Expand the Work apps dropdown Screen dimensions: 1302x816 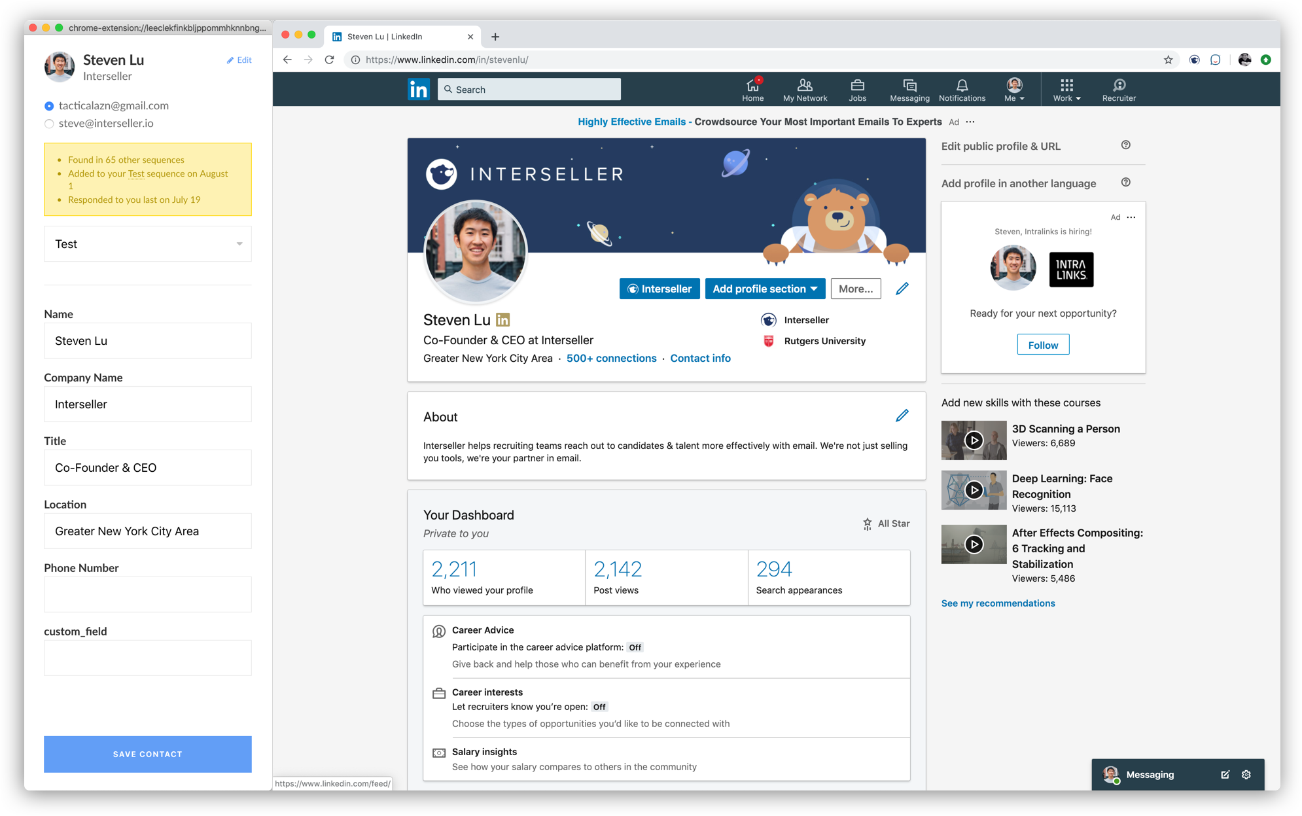[1066, 90]
